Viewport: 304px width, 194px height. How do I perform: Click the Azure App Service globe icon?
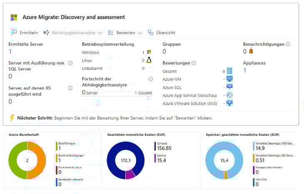coord(229,95)
